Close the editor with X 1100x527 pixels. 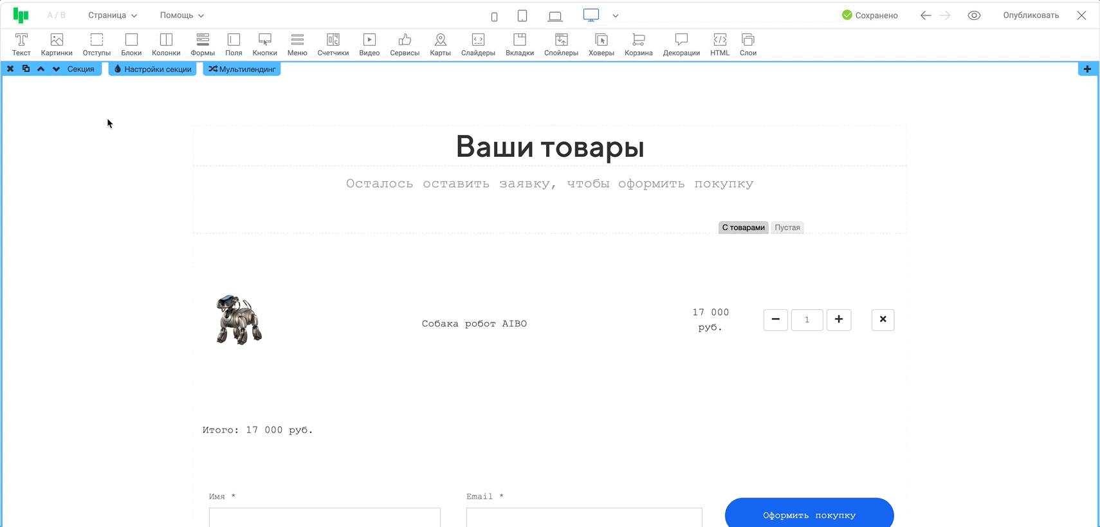click(1081, 15)
